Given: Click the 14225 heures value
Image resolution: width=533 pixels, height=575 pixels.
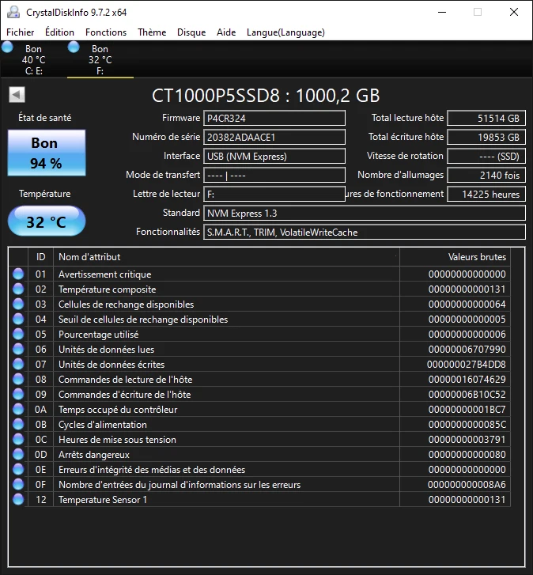Looking at the screenshot, I should [x=486, y=194].
